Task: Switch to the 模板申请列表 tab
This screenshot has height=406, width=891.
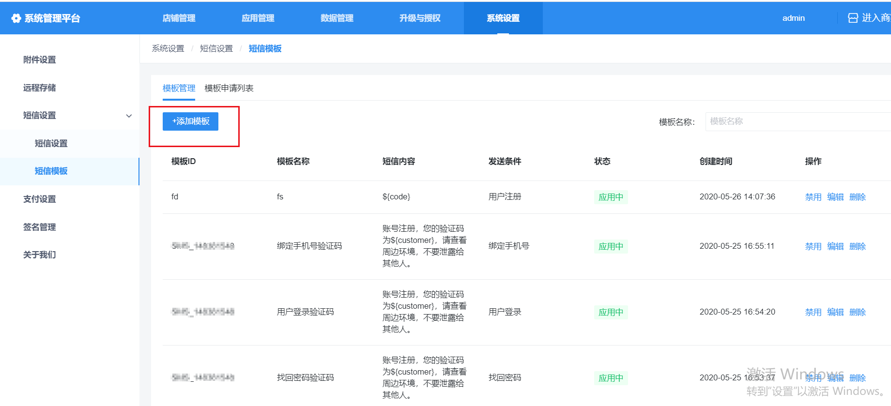Action: [229, 88]
